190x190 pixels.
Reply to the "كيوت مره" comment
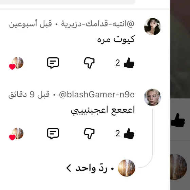click(53, 63)
